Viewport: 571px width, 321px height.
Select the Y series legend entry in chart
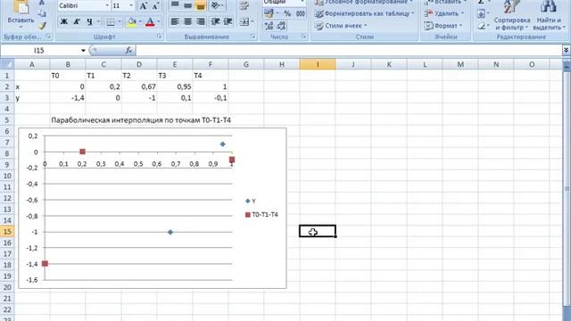pos(251,201)
